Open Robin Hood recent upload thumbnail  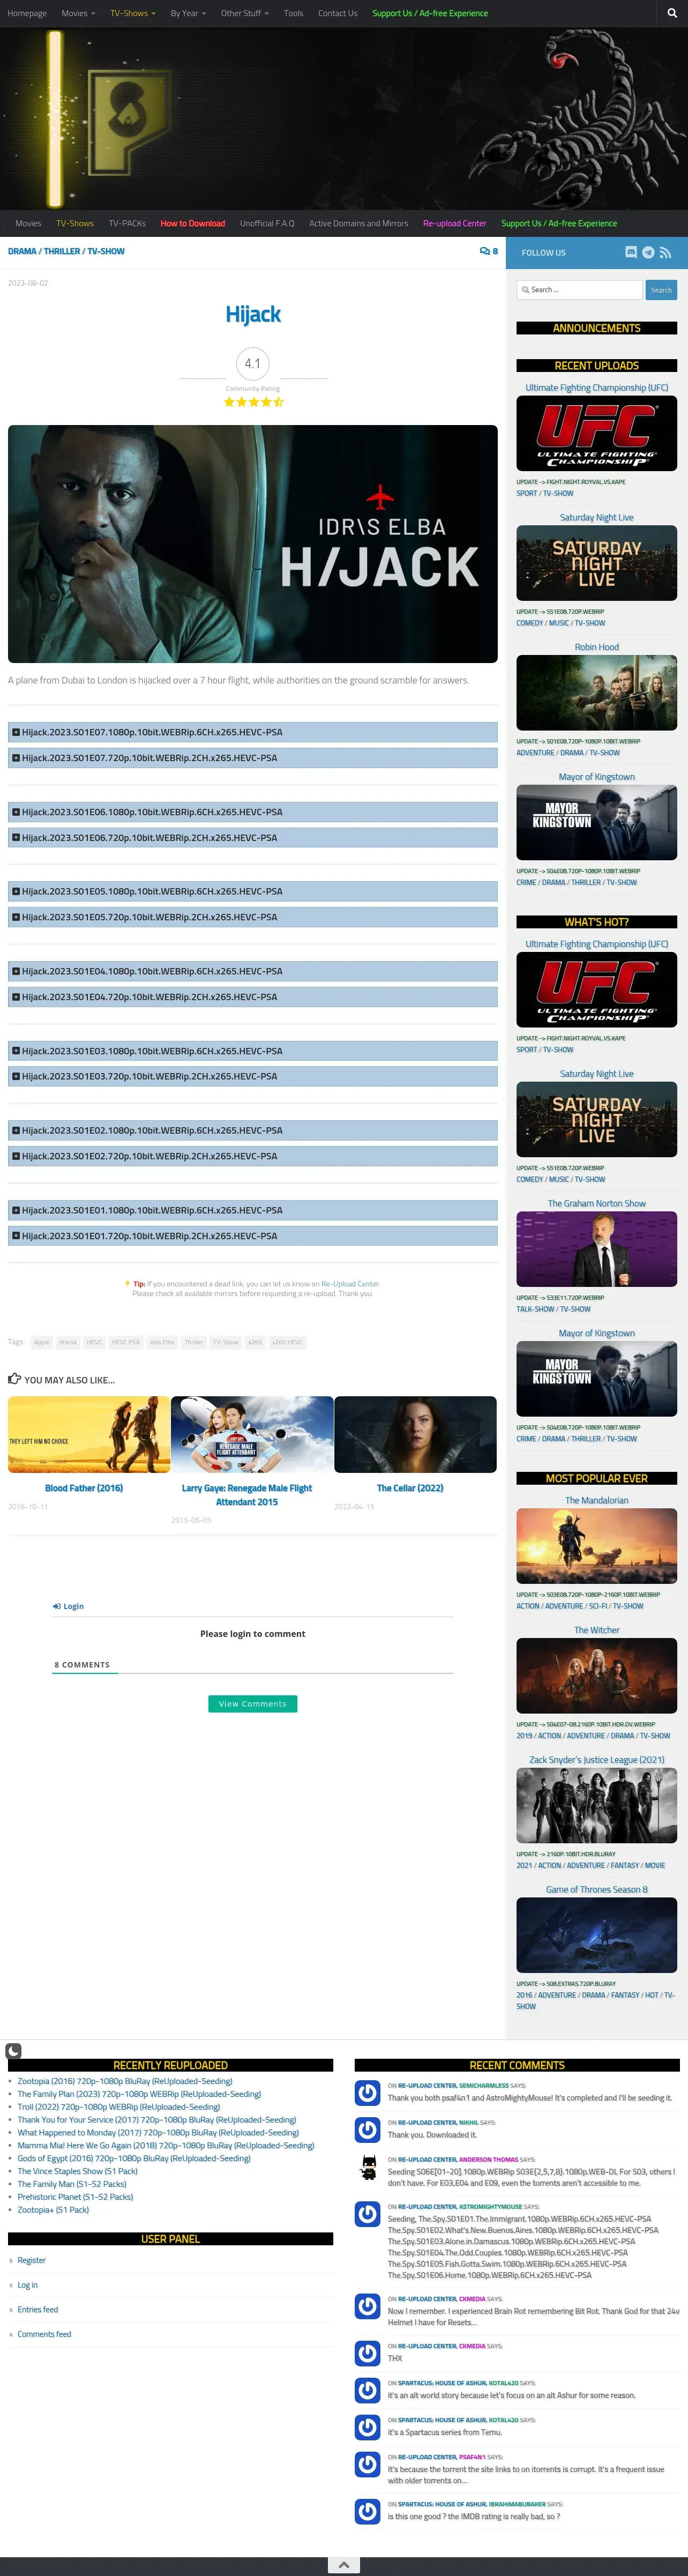click(597, 693)
